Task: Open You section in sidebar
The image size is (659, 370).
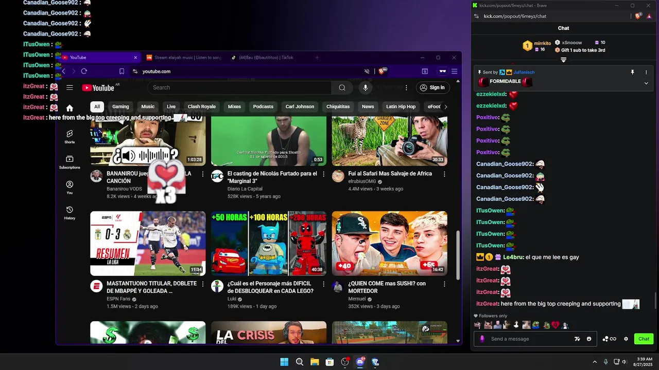Action: click(70, 187)
